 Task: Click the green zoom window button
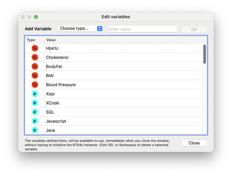point(36,17)
